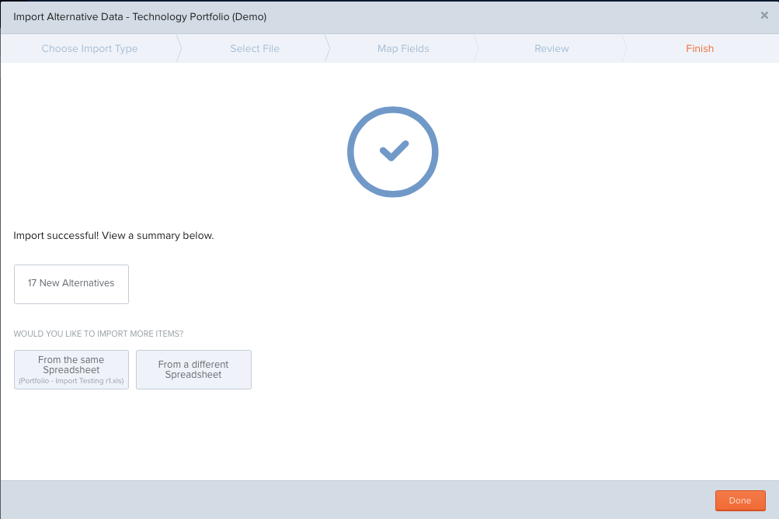
Task: Click the dialog title 'Import Alternative Data - Technology Portfolio (Demo)'
Action: pyautogui.click(x=140, y=17)
